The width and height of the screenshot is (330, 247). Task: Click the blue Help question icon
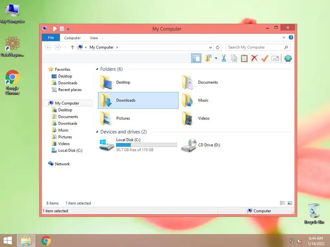click(x=291, y=37)
